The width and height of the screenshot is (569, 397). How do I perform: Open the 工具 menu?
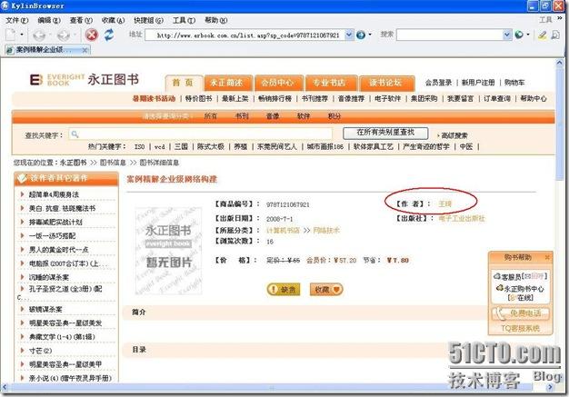pos(184,20)
